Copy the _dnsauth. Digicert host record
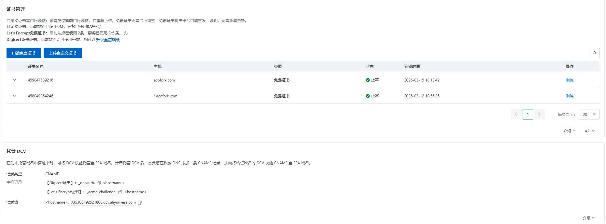Viewport: 606px width, 224px height. (x=99, y=183)
